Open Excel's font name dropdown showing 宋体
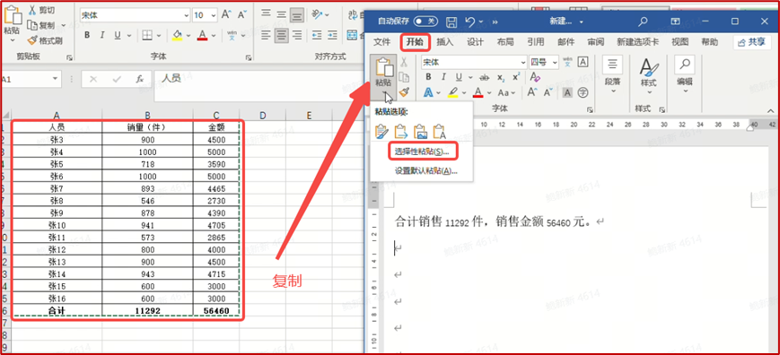Image resolution: width=780 pixels, height=355 pixels. (x=188, y=15)
